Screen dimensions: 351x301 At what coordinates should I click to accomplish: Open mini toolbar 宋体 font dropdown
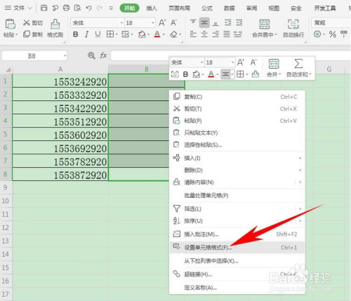pyautogui.click(x=201, y=62)
